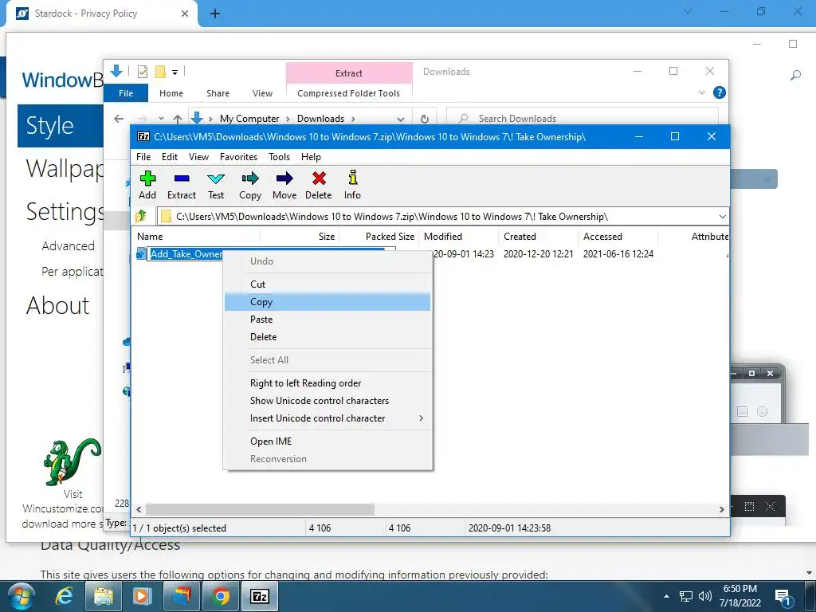Open the Explorer View ribbon tab
Screen dimensions: 816x612
click(262, 93)
